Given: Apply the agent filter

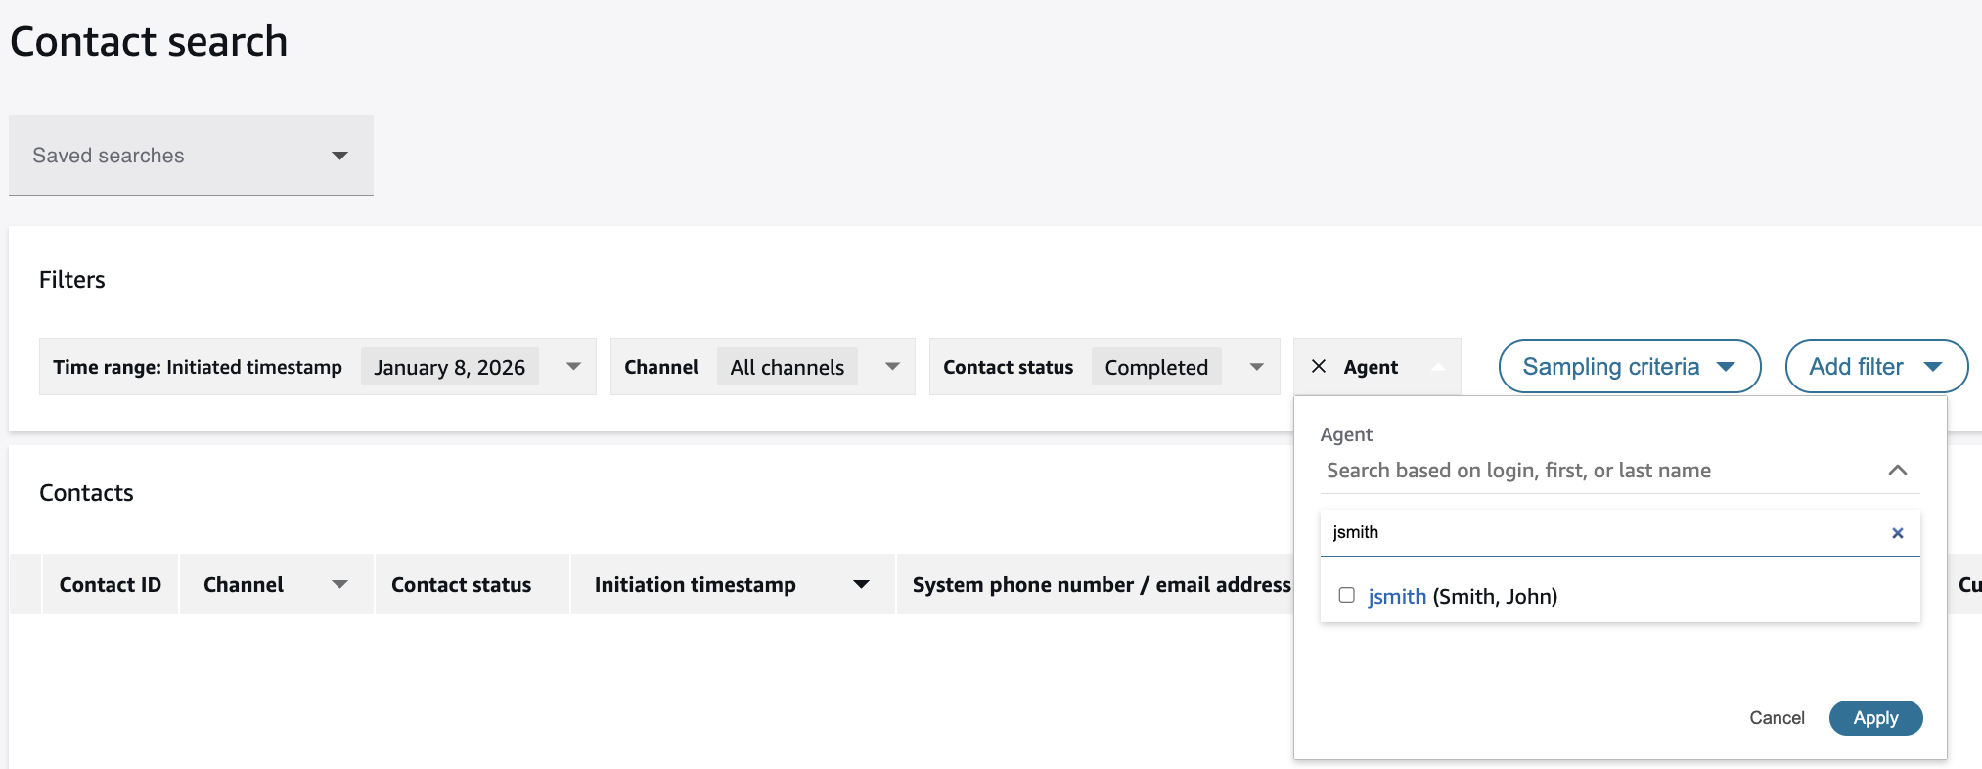Looking at the screenshot, I should pyautogui.click(x=1874, y=718).
